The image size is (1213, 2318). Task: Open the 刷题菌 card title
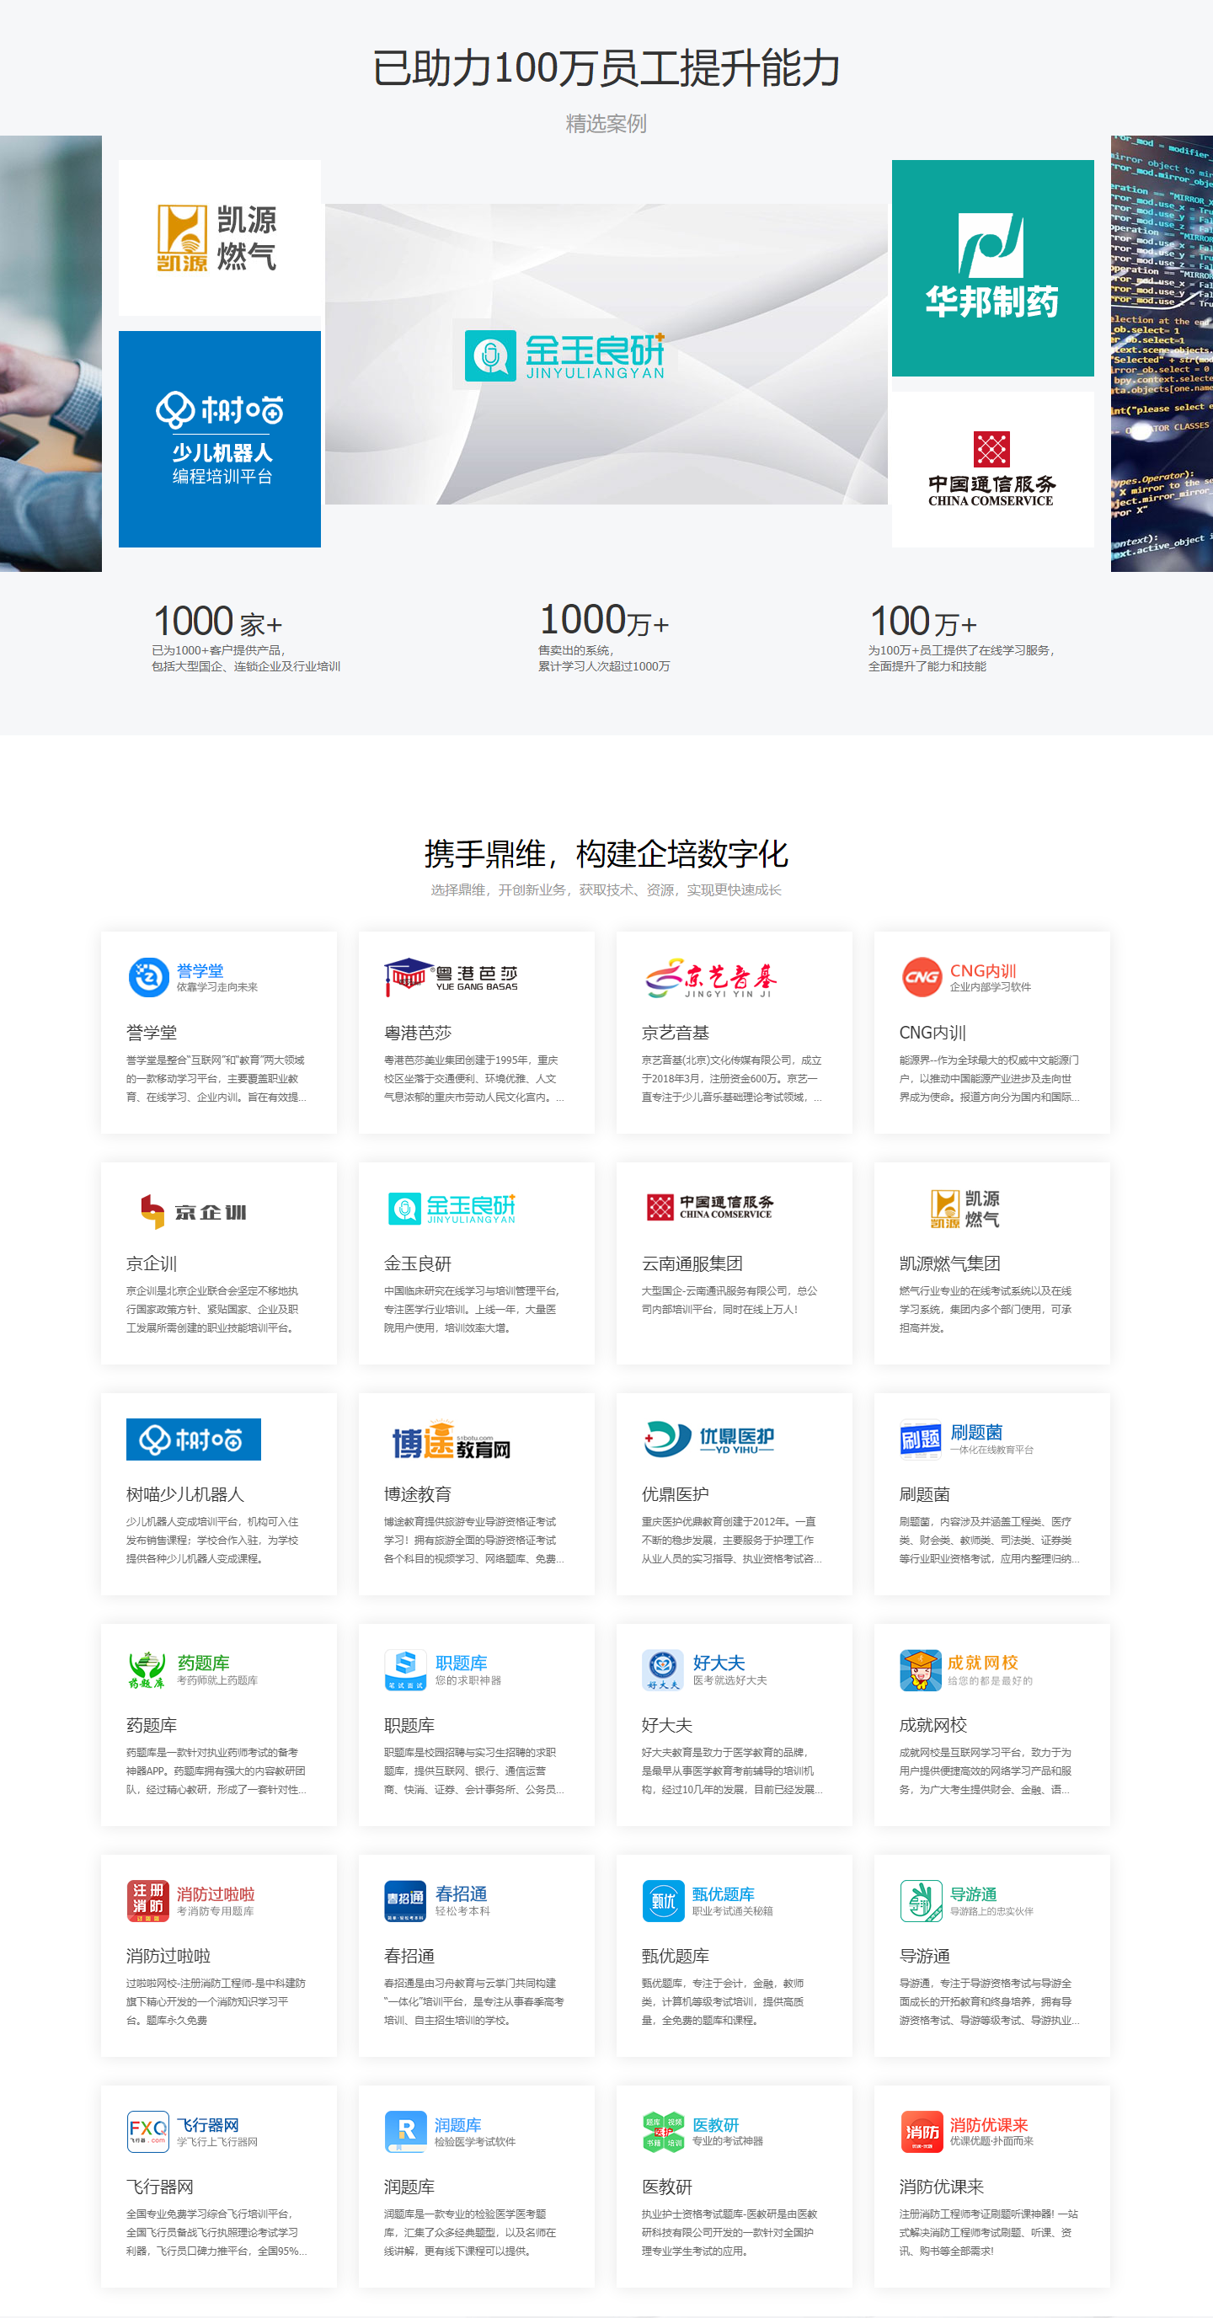pyautogui.click(x=924, y=1493)
